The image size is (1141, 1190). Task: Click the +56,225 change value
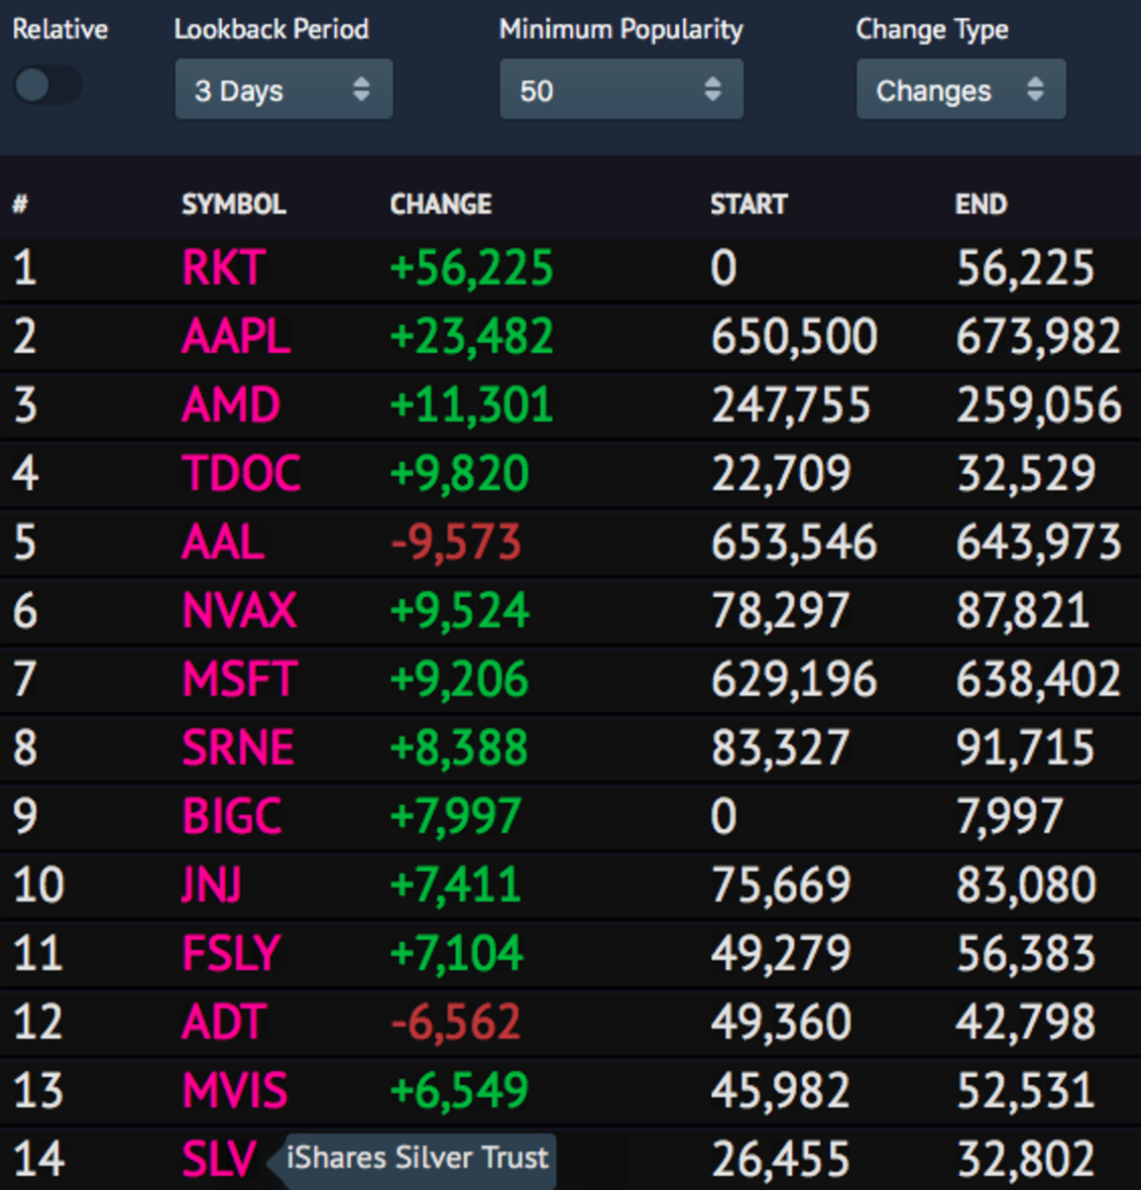point(472,268)
